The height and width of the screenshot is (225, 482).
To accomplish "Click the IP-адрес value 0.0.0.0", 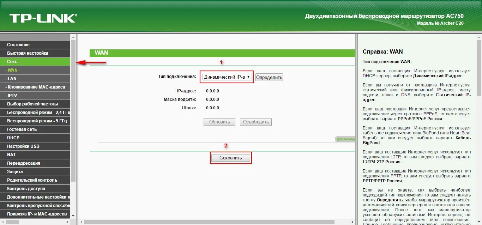I will tap(212, 91).
